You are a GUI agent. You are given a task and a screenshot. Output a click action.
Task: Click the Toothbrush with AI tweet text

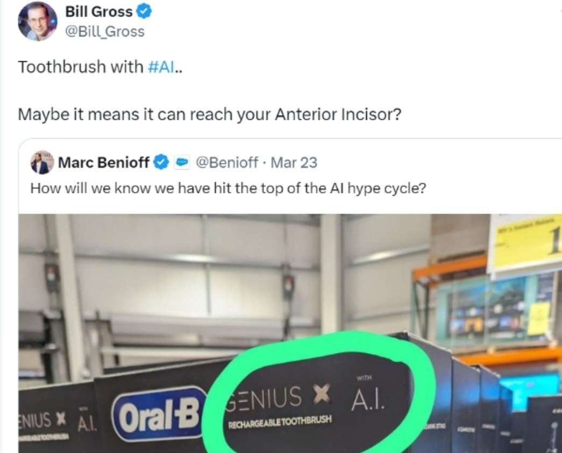point(101,67)
